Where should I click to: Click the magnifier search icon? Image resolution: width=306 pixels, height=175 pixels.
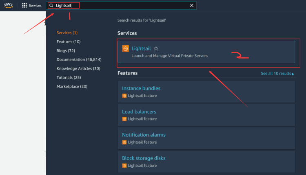pos(51,6)
